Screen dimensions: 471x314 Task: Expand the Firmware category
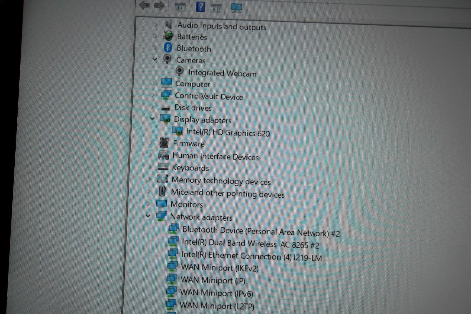coord(151,143)
